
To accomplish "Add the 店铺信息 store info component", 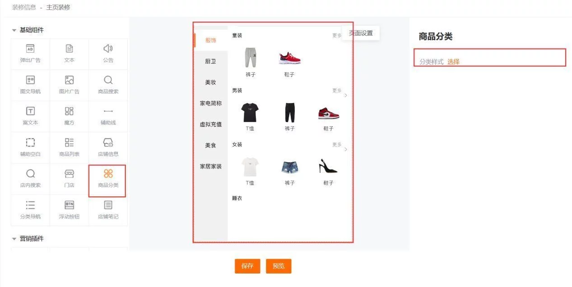I will click(x=108, y=147).
